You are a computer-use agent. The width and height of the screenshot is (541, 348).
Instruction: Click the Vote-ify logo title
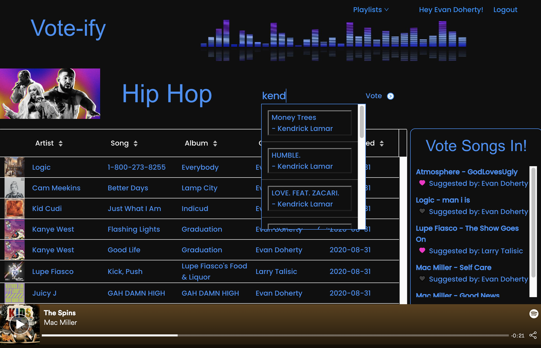pos(68,28)
